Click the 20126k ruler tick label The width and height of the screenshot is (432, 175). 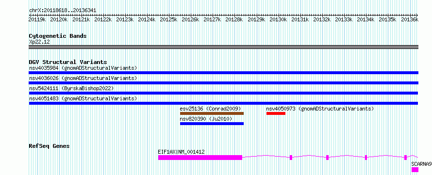(190, 19)
